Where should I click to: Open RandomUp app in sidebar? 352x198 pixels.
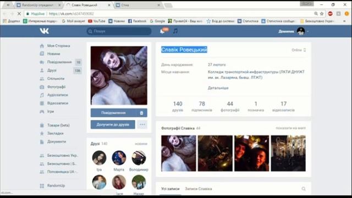56,186
